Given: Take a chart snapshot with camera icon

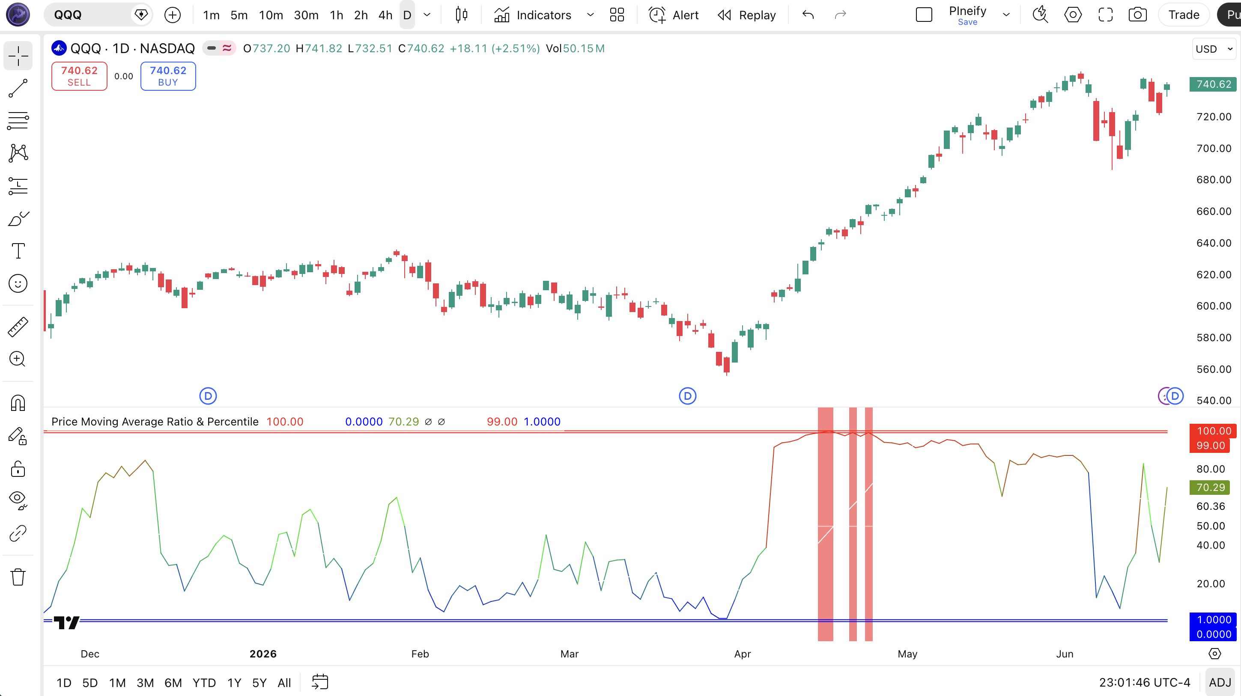Looking at the screenshot, I should click(x=1137, y=15).
